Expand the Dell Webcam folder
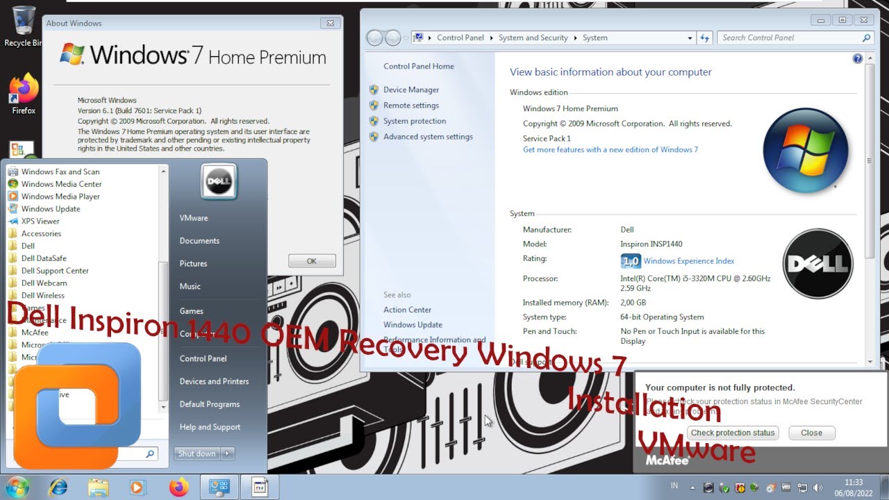The width and height of the screenshot is (889, 500). pos(44,283)
